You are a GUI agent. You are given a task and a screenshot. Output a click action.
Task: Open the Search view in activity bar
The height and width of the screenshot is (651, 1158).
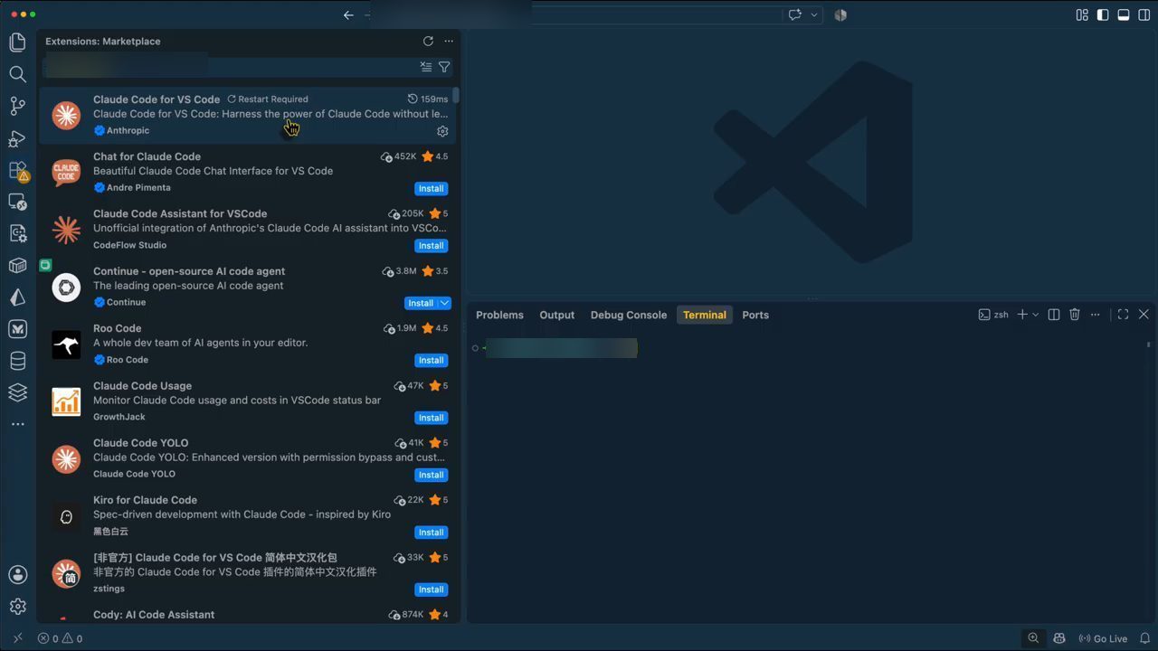point(17,74)
